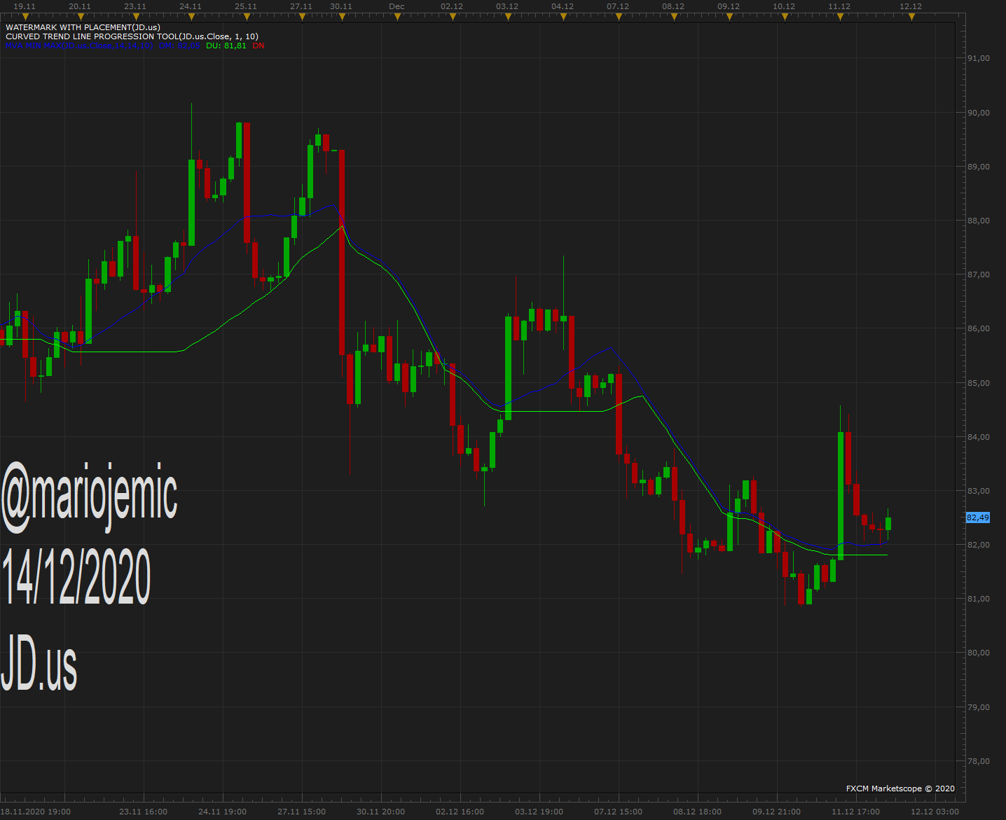This screenshot has width=1006, height=820.
Task: Click the 02.12 16:00 time axis label
Action: click(x=460, y=812)
